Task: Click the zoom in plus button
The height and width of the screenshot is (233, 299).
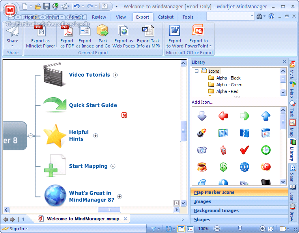Action: (263, 229)
